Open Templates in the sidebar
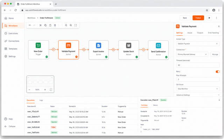The height and width of the screenshot is (139, 224). 11,49
